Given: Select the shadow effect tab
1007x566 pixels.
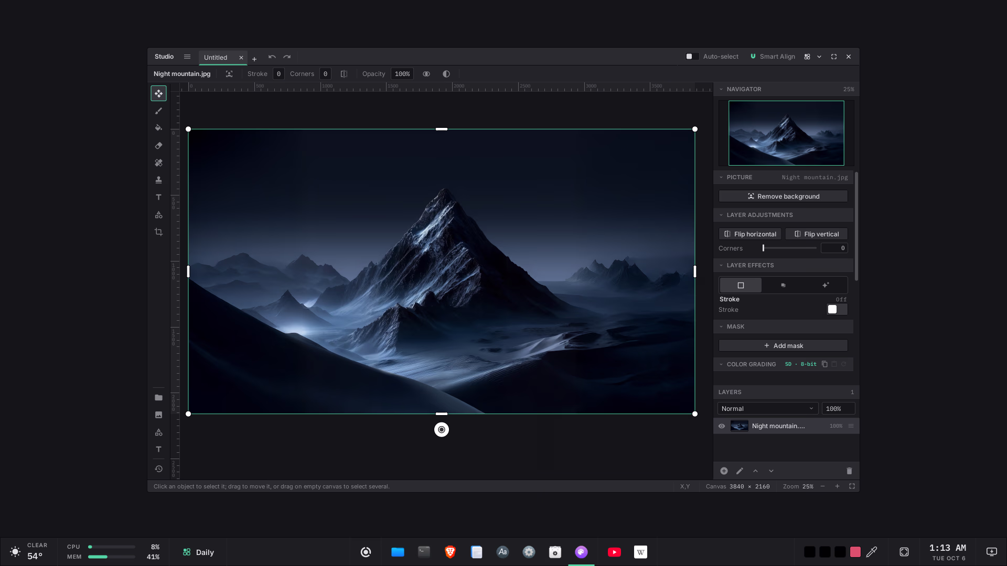Looking at the screenshot, I should (783, 285).
